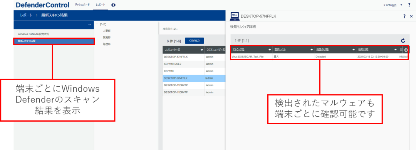Pin the コンピューター名 column

click(x=202, y=49)
